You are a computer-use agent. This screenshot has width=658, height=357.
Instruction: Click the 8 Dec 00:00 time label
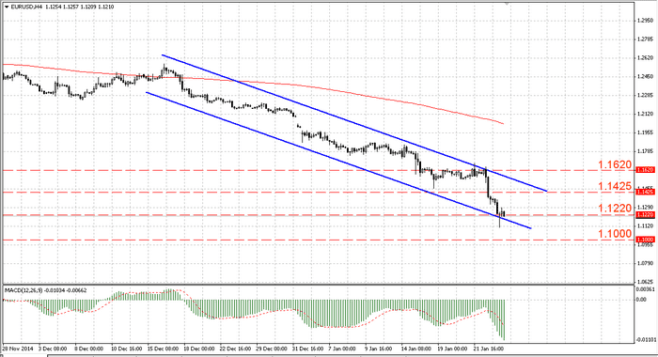[89, 349]
